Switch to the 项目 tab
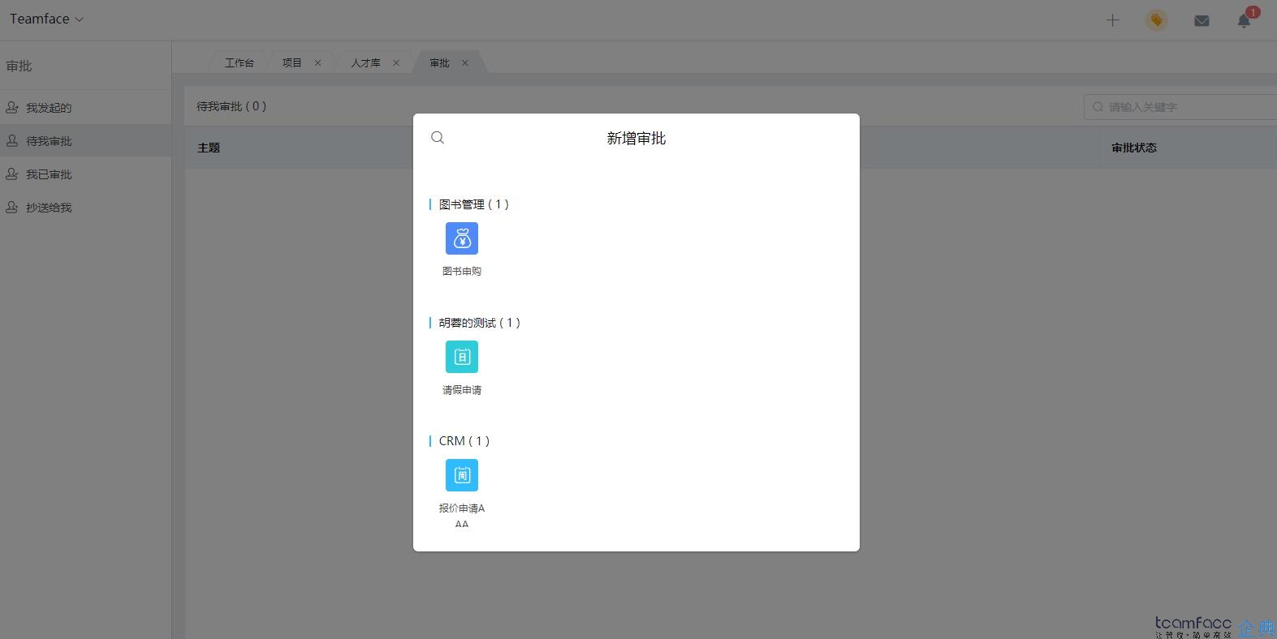This screenshot has width=1277, height=639. [x=292, y=62]
